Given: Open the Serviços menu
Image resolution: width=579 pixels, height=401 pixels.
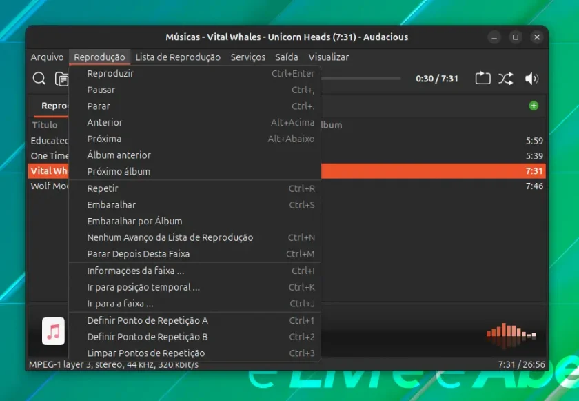Looking at the screenshot, I should click(247, 57).
